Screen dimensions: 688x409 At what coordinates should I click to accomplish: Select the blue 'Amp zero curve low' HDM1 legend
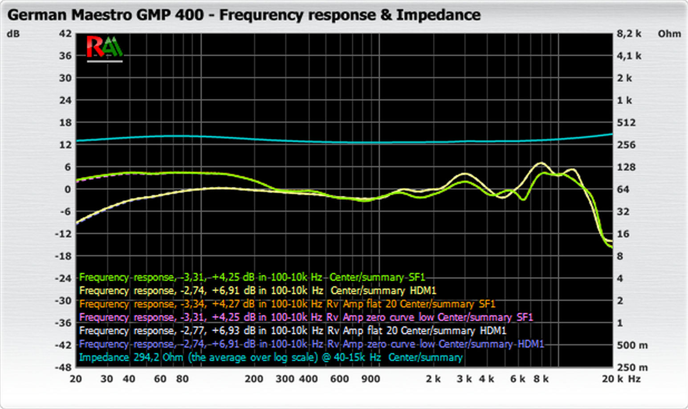pyautogui.click(x=311, y=344)
